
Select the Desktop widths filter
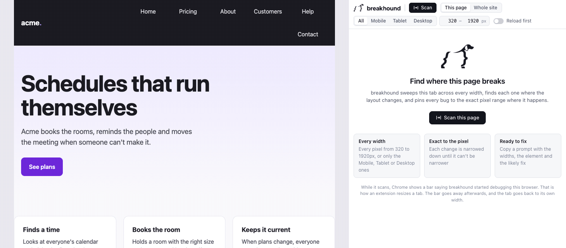(423, 21)
